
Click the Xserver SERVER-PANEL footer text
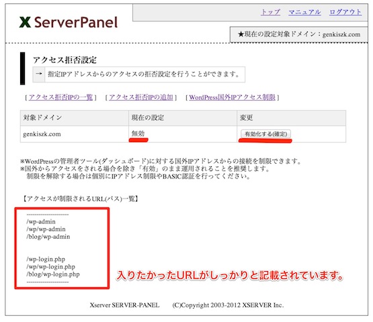click(x=124, y=305)
